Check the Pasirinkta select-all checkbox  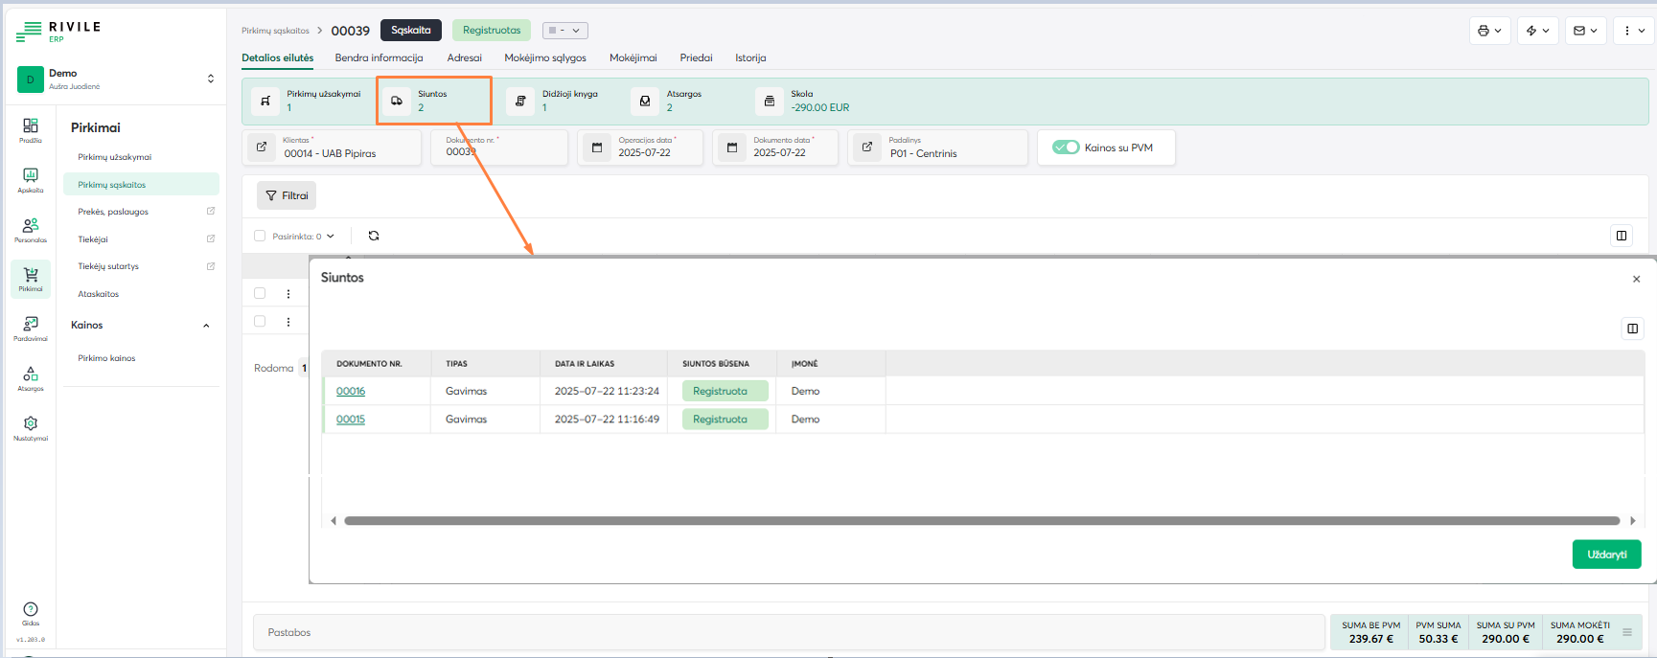point(260,236)
